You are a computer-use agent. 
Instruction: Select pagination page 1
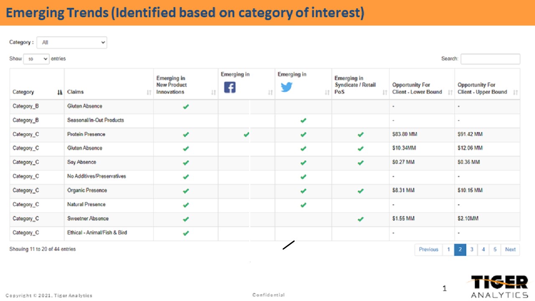coord(448,250)
